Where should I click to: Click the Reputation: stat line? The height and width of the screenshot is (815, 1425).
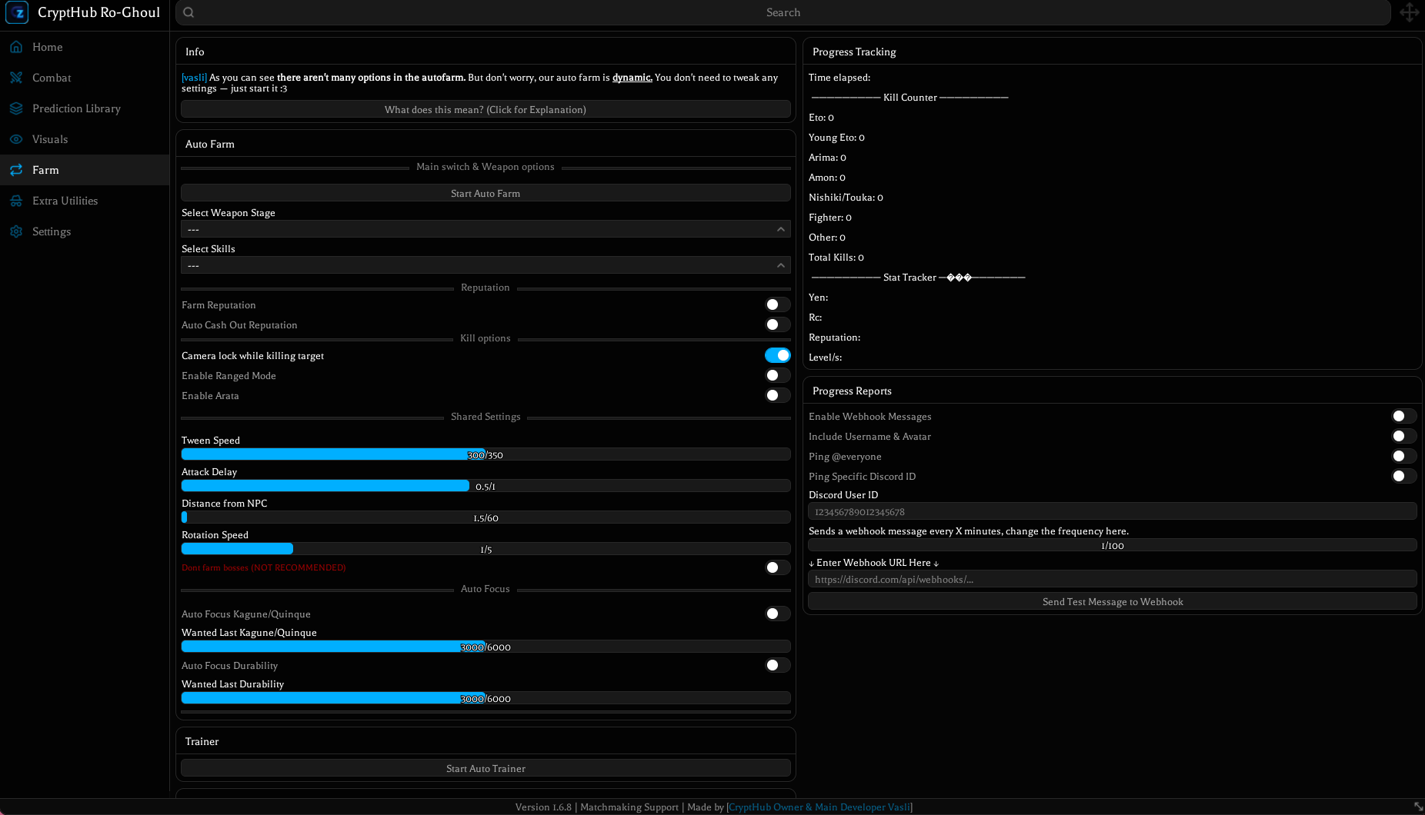tap(835, 338)
